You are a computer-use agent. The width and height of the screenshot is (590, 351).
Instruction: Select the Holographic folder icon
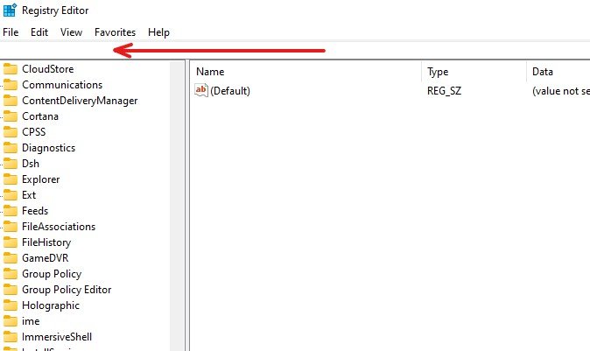click(x=11, y=305)
